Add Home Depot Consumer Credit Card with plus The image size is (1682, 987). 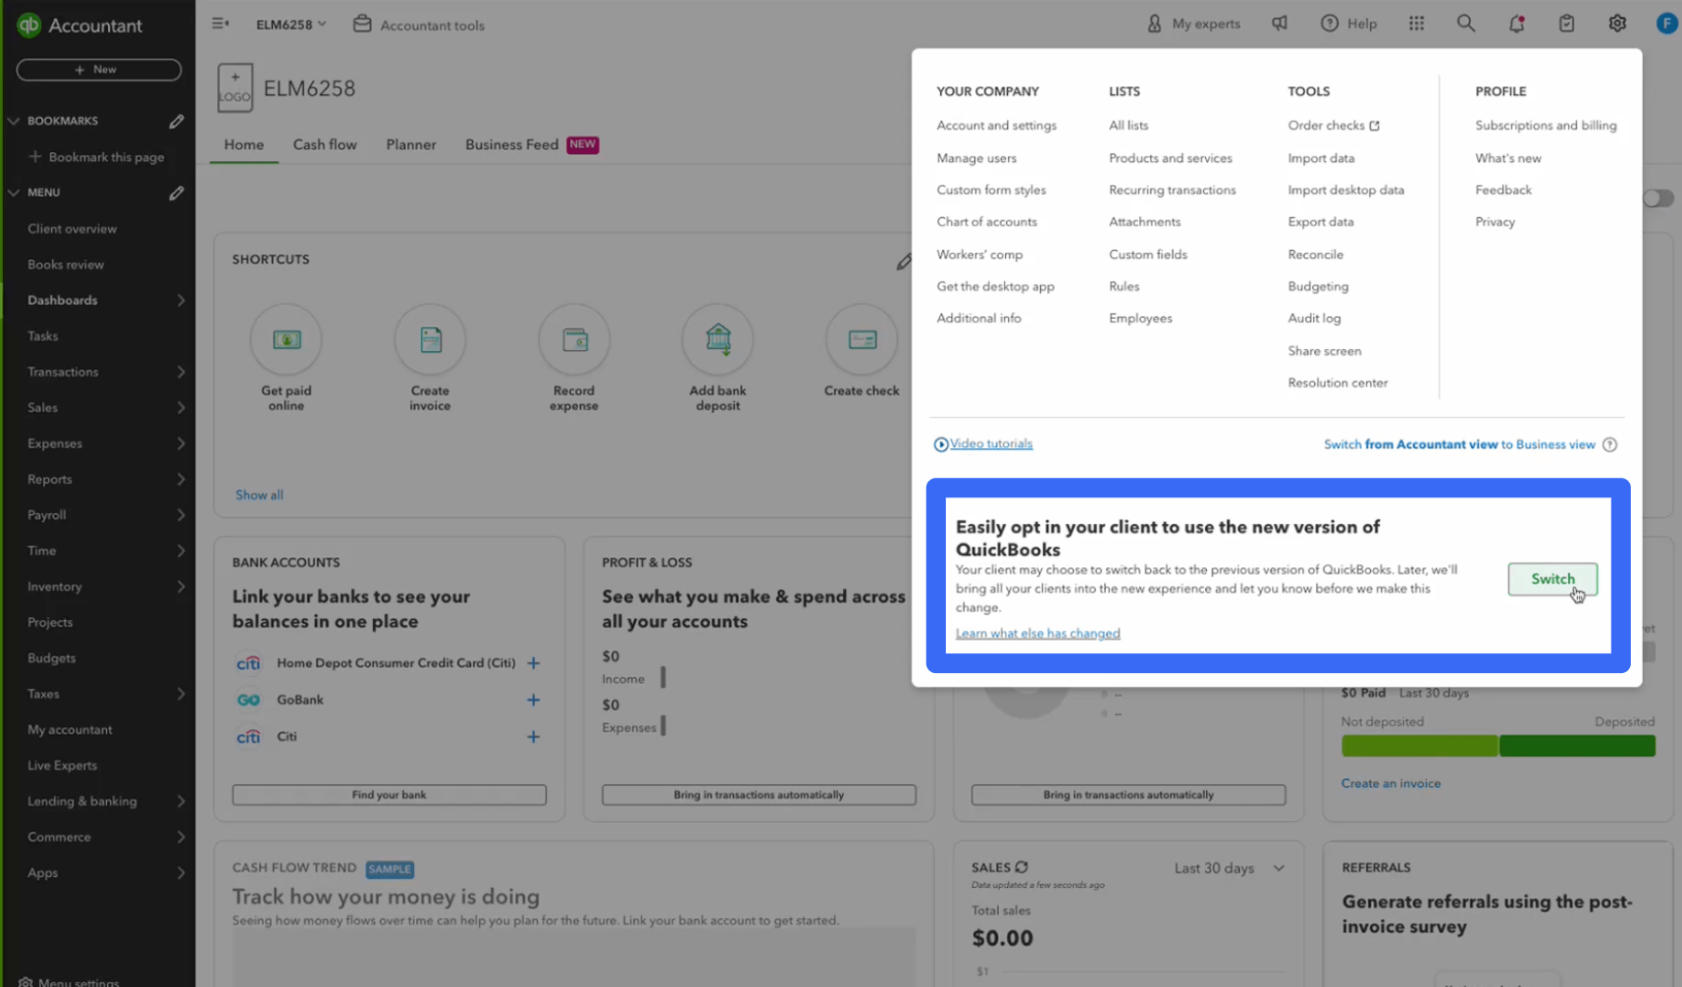click(x=533, y=663)
